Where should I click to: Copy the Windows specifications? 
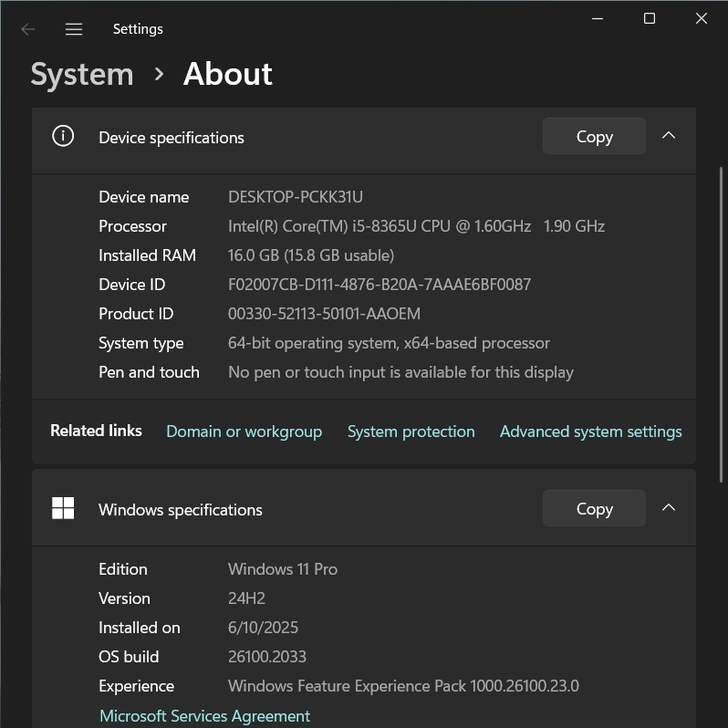[594, 509]
